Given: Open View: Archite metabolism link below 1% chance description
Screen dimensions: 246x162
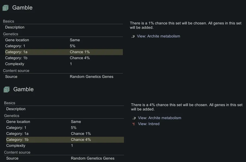Looking at the screenshot, I should 158,36.
